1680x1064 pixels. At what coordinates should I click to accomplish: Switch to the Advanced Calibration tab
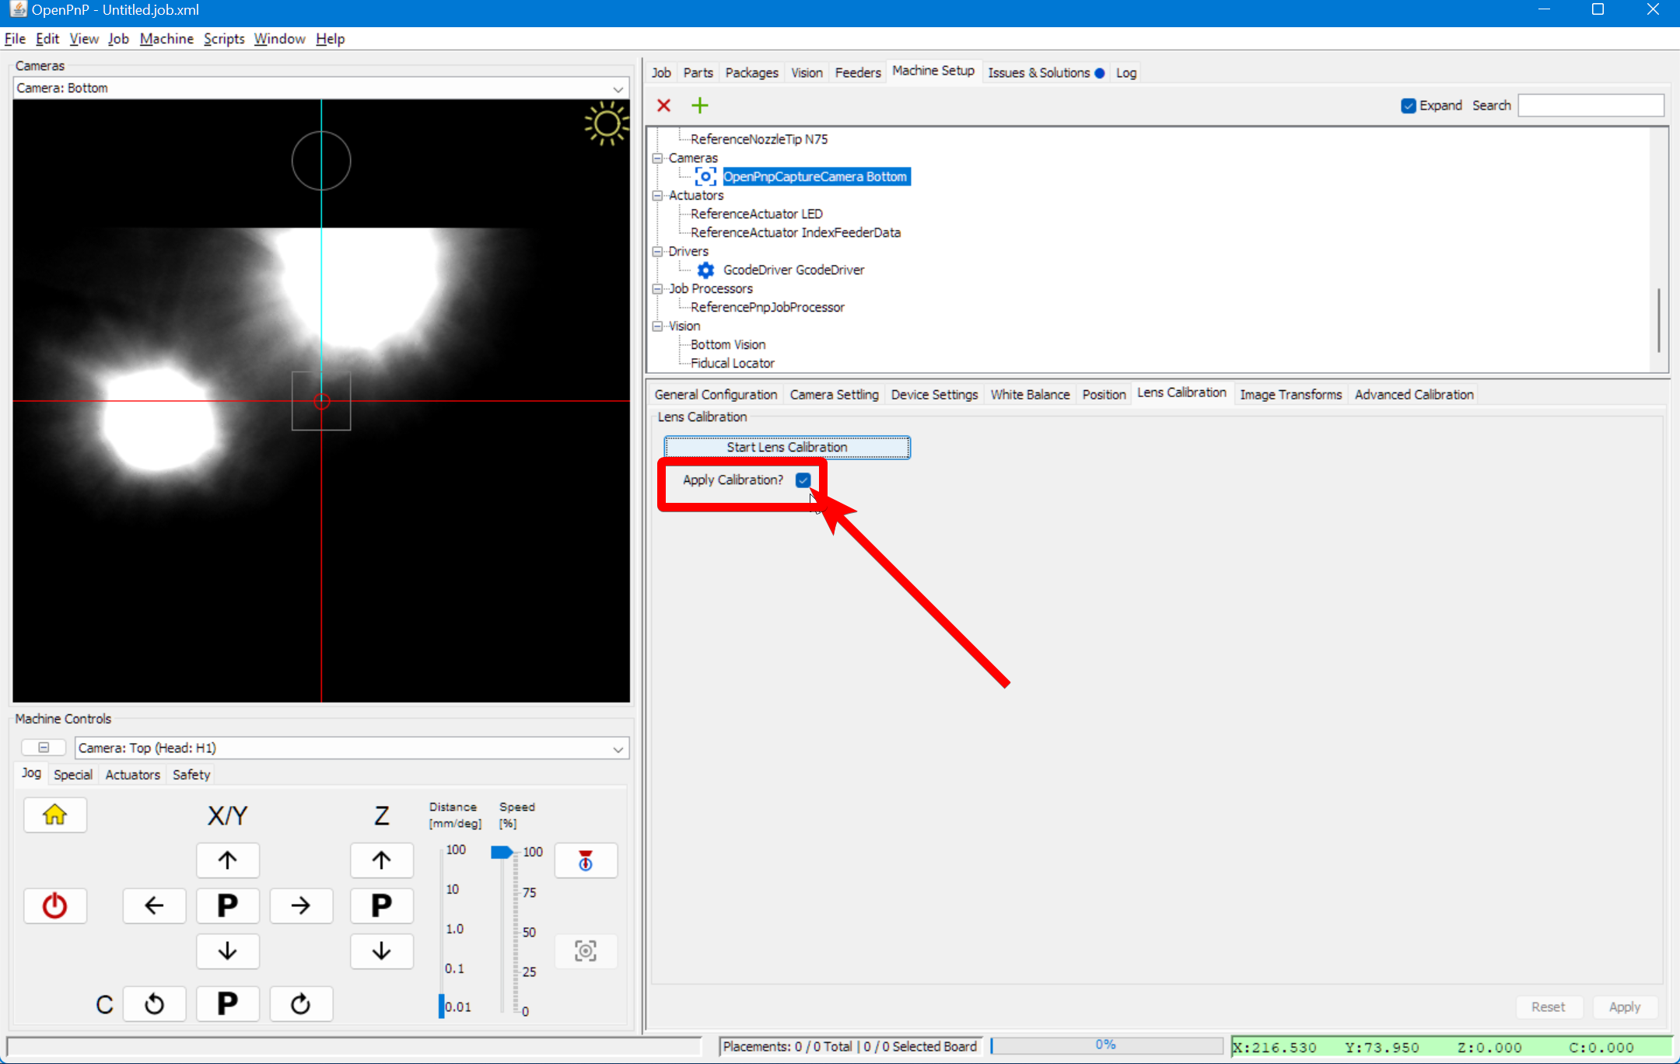pyautogui.click(x=1412, y=394)
